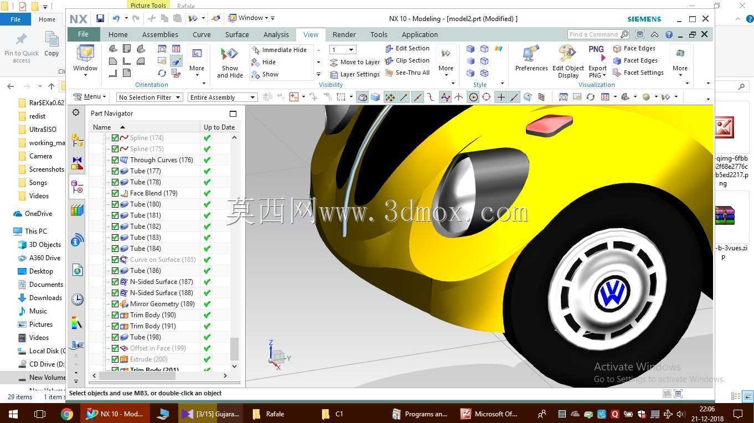This screenshot has width=754, height=423.
Task: Toggle Facet Edges display
Action: coord(636,60)
